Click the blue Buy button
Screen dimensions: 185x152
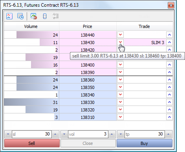pos(145,143)
